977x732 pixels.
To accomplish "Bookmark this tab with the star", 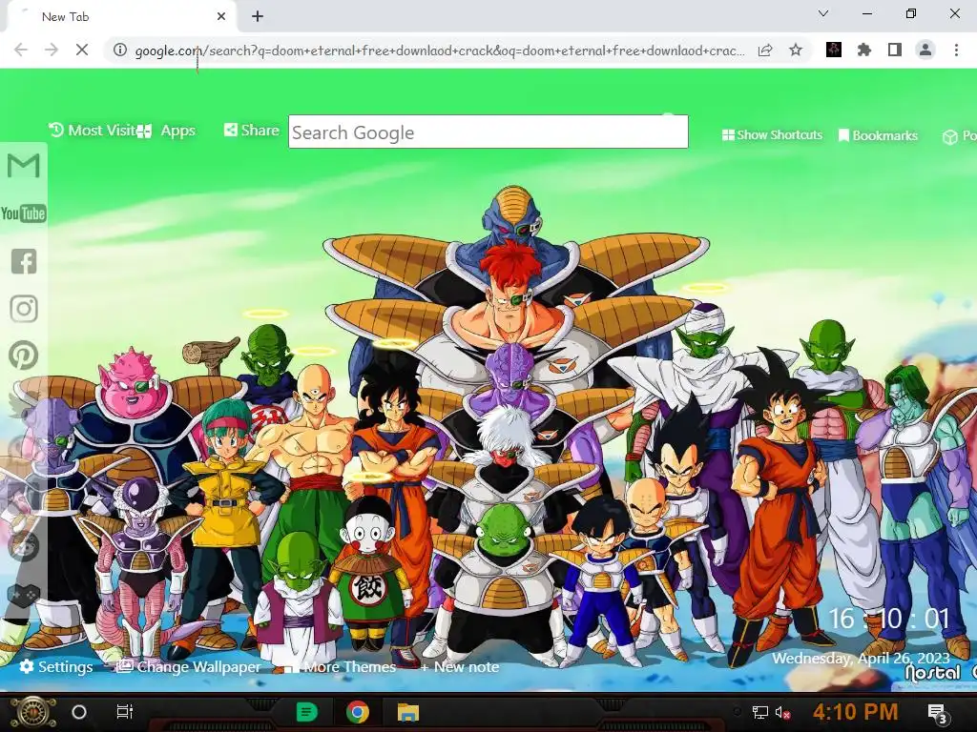I will (796, 50).
